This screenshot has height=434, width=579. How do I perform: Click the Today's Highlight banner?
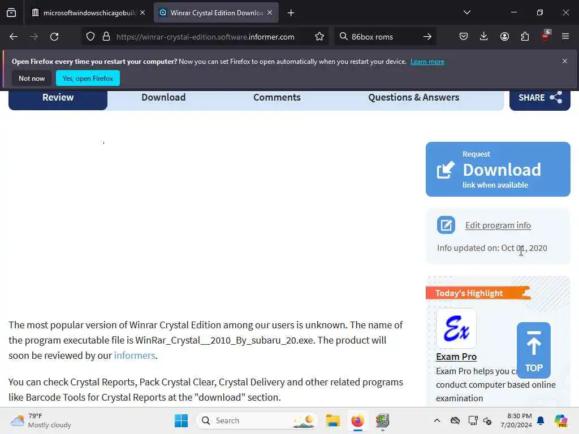tap(478, 293)
